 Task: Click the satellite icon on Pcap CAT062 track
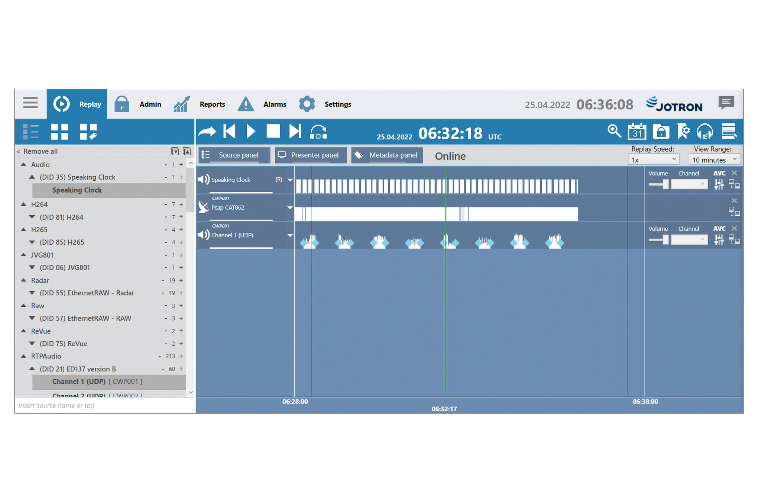click(x=204, y=207)
